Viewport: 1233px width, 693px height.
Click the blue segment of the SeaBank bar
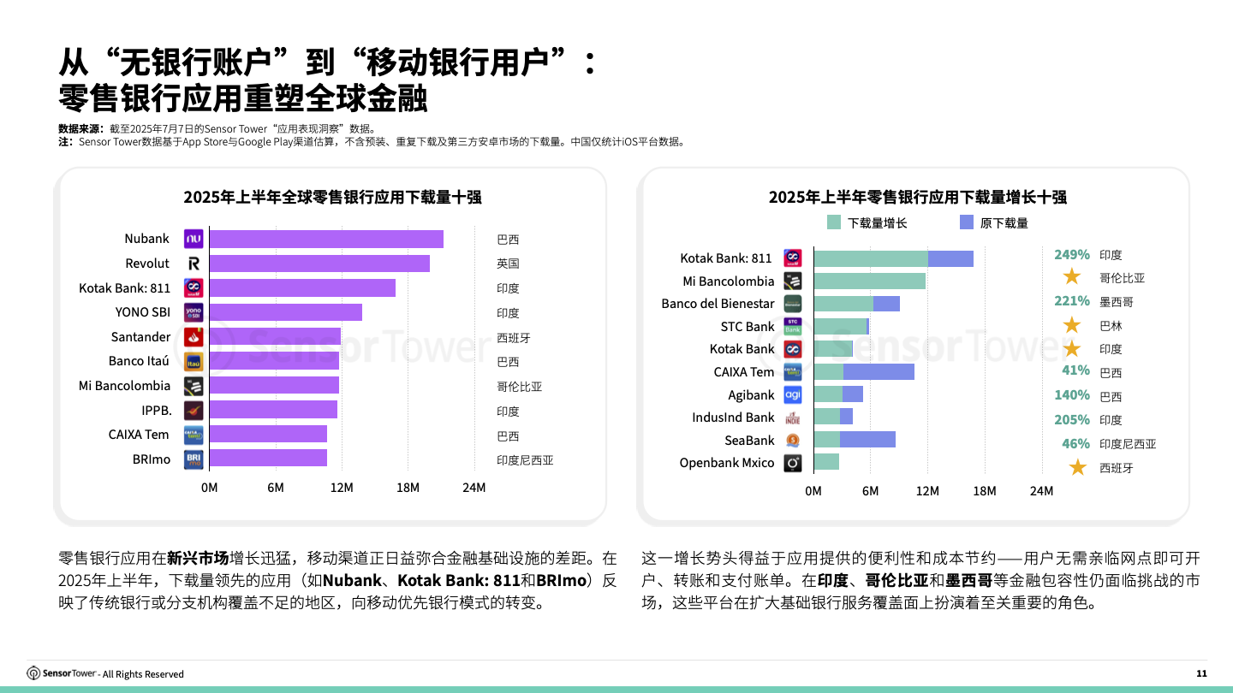867,440
